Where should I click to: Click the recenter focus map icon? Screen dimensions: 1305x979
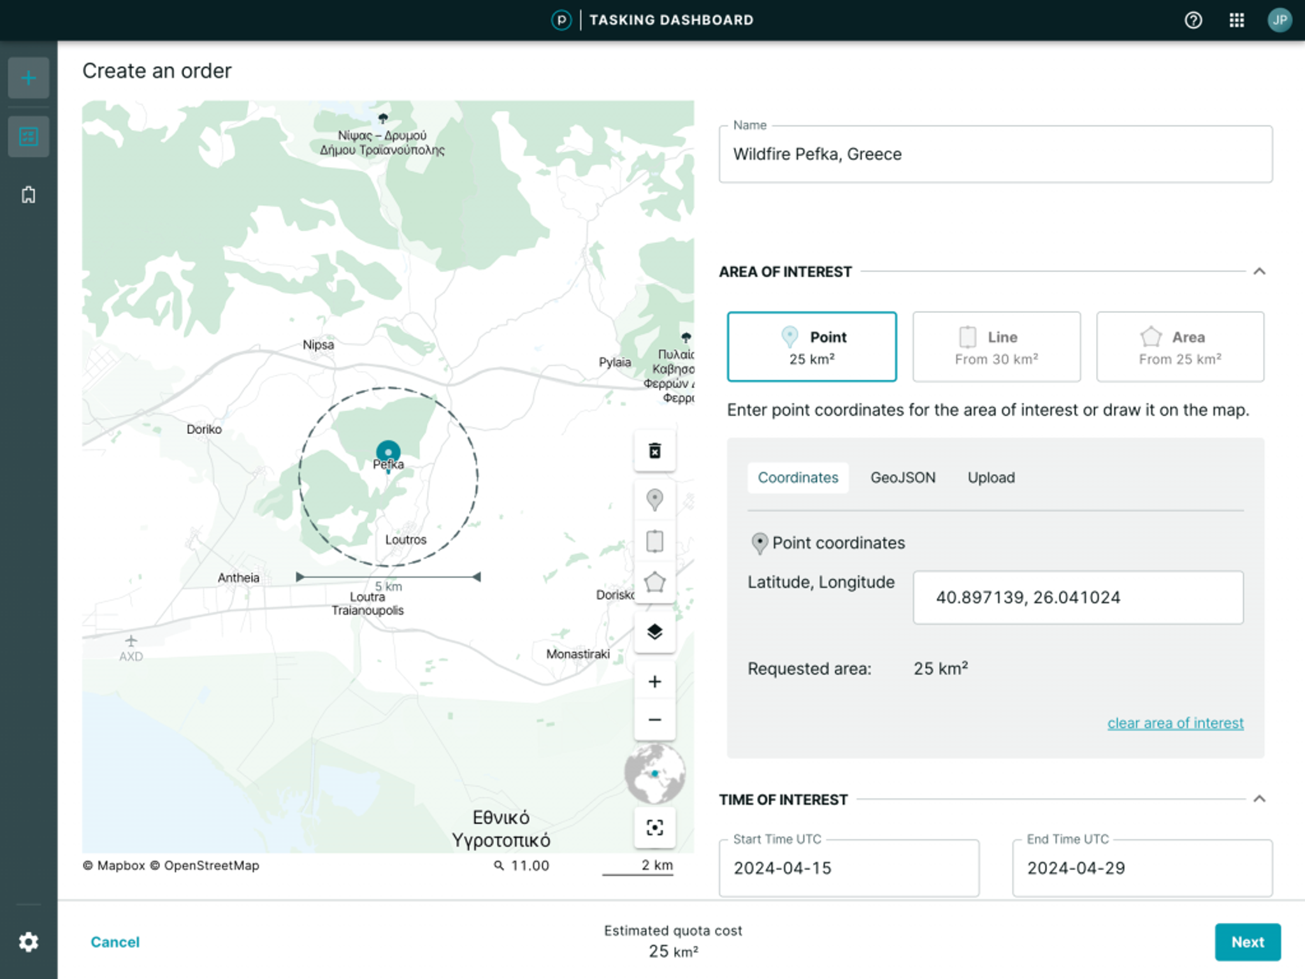pyautogui.click(x=654, y=827)
